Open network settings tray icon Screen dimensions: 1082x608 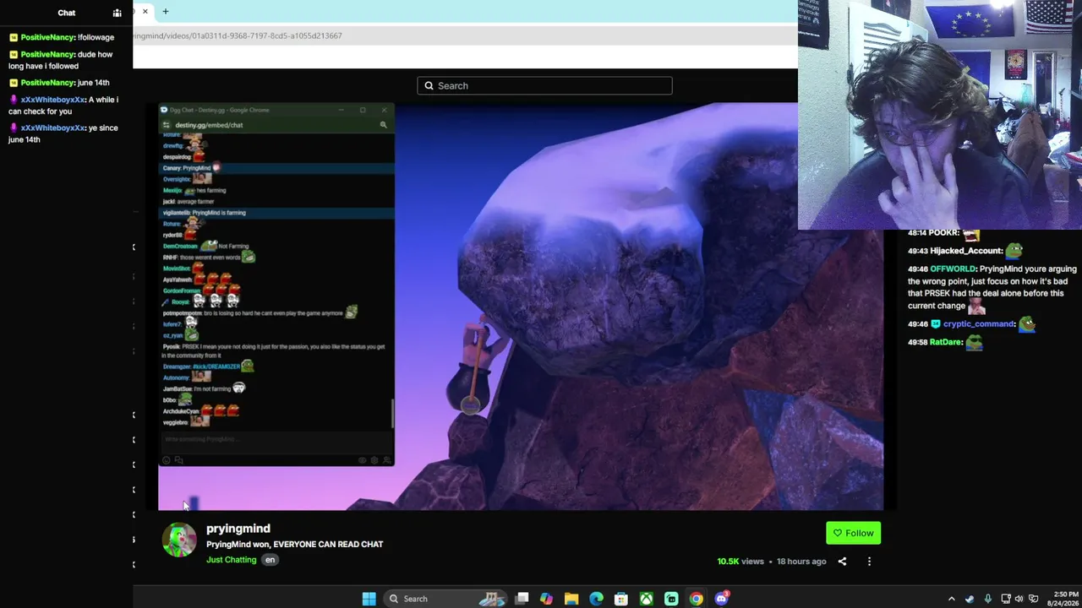1006,599
